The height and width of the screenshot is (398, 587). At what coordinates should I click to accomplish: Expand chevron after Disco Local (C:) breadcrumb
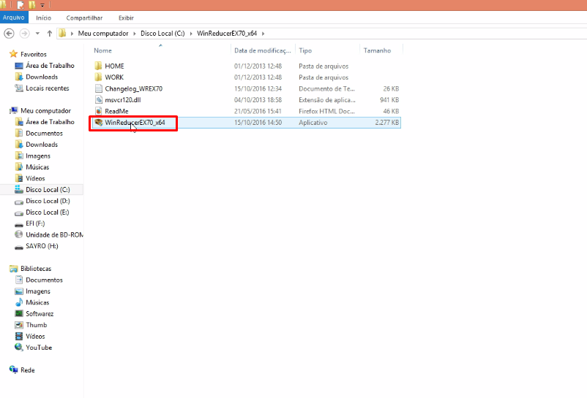click(191, 34)
